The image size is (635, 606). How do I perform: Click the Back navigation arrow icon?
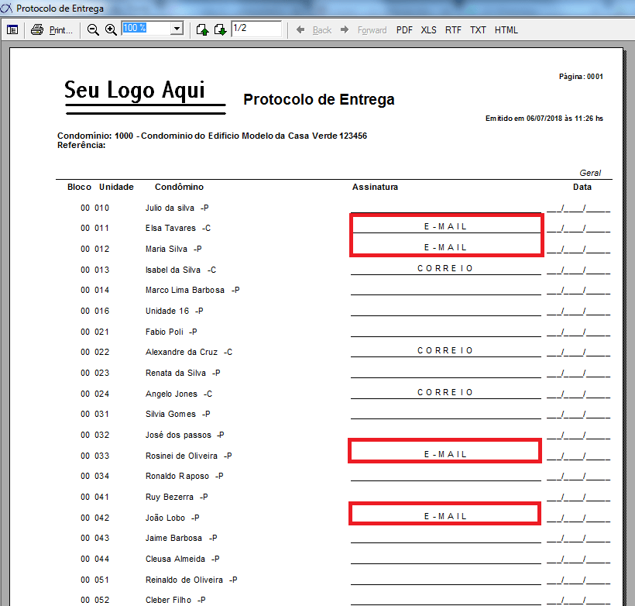point(300,29)
